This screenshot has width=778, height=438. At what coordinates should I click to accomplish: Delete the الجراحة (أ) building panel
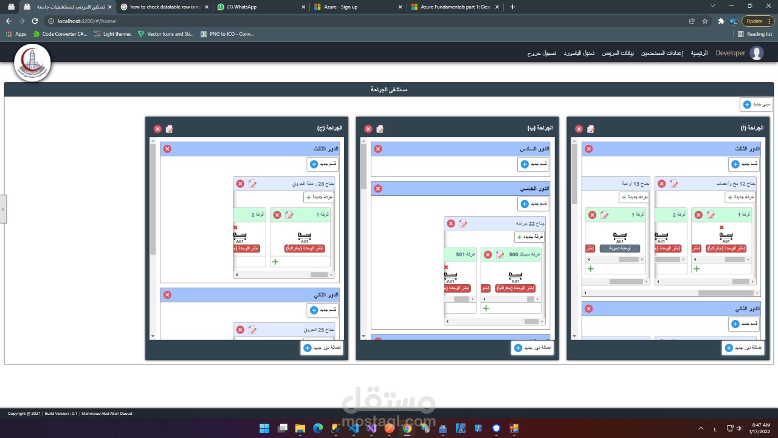tap(579, 129)
